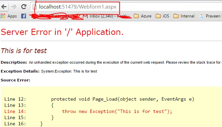Click Line 16 closing brace row
This screenshot has height=127, width=222.
(x=24, y=124)
